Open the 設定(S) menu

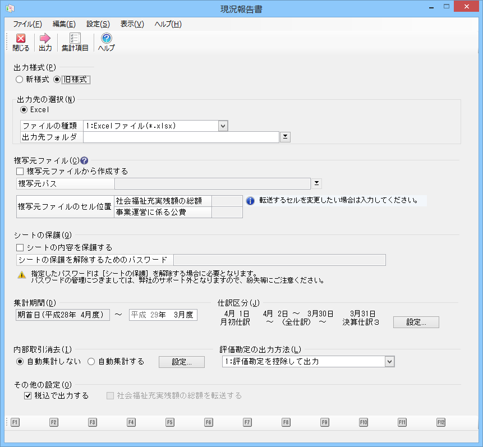tap(98, 24)
